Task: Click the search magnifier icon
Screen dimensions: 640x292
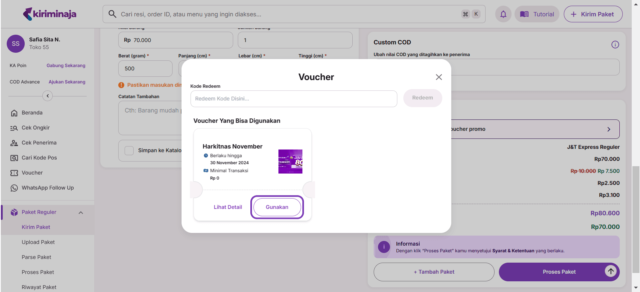Action: [x=112, y=14]
